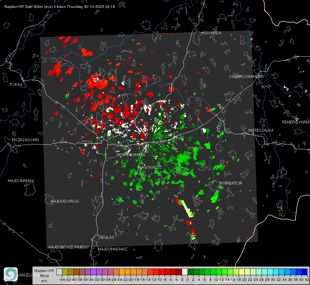Click the HAJDÚHADHÁZ town label
The height and width of the screenshot is (285, 310).
tap(113, 249)
